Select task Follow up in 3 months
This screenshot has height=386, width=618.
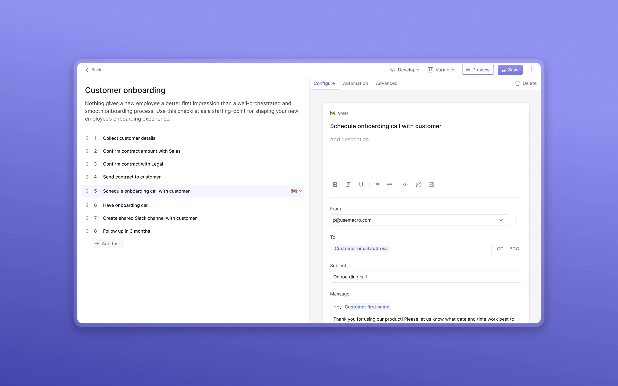126,231
